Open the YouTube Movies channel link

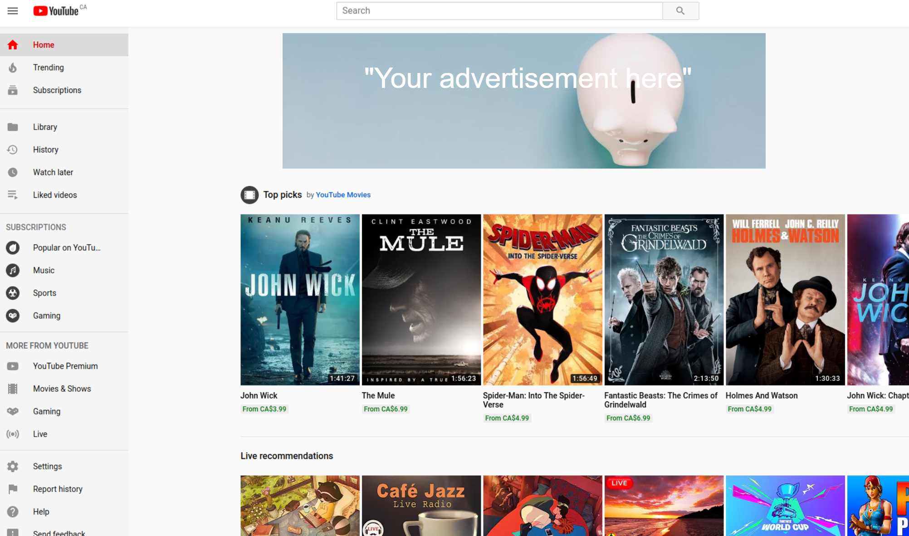343,195
